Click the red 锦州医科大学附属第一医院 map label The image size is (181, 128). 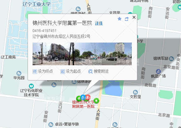click(x=83, y=104)
